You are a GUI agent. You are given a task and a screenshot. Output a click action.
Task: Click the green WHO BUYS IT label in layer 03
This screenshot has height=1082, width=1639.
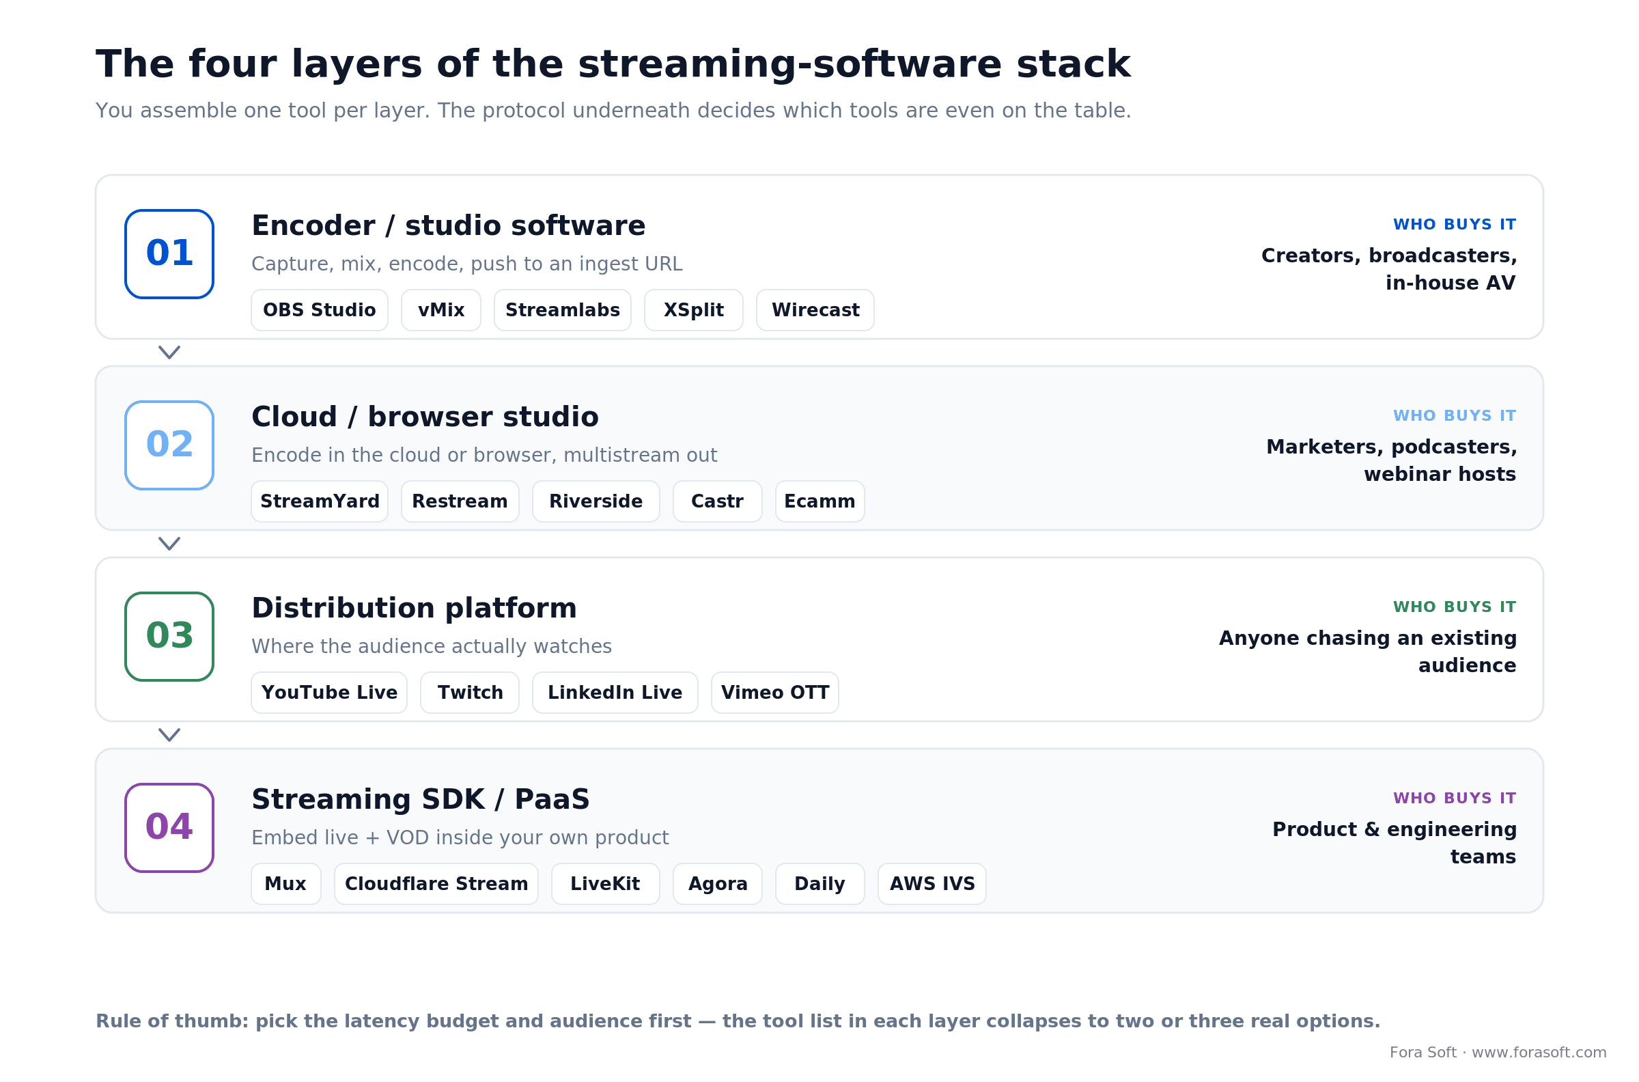tap(1454, 607)
